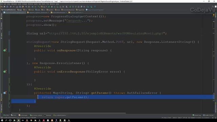Open the Navigate menu
The height and width of the screenshot is (122, 217).
tap(14, 4)
